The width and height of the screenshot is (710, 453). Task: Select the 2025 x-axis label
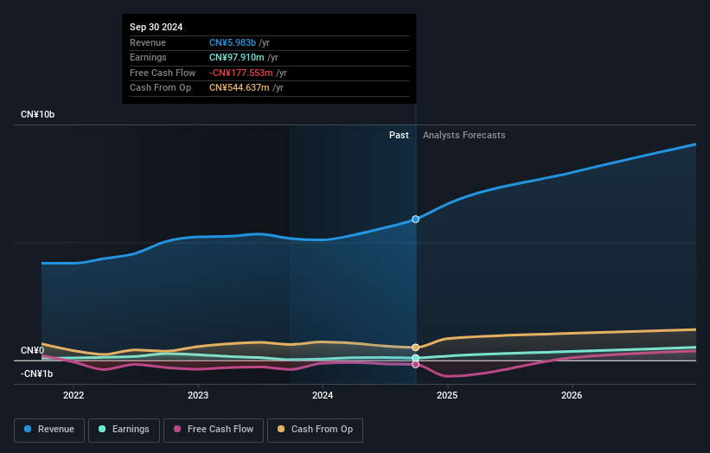tap(447, 395)
